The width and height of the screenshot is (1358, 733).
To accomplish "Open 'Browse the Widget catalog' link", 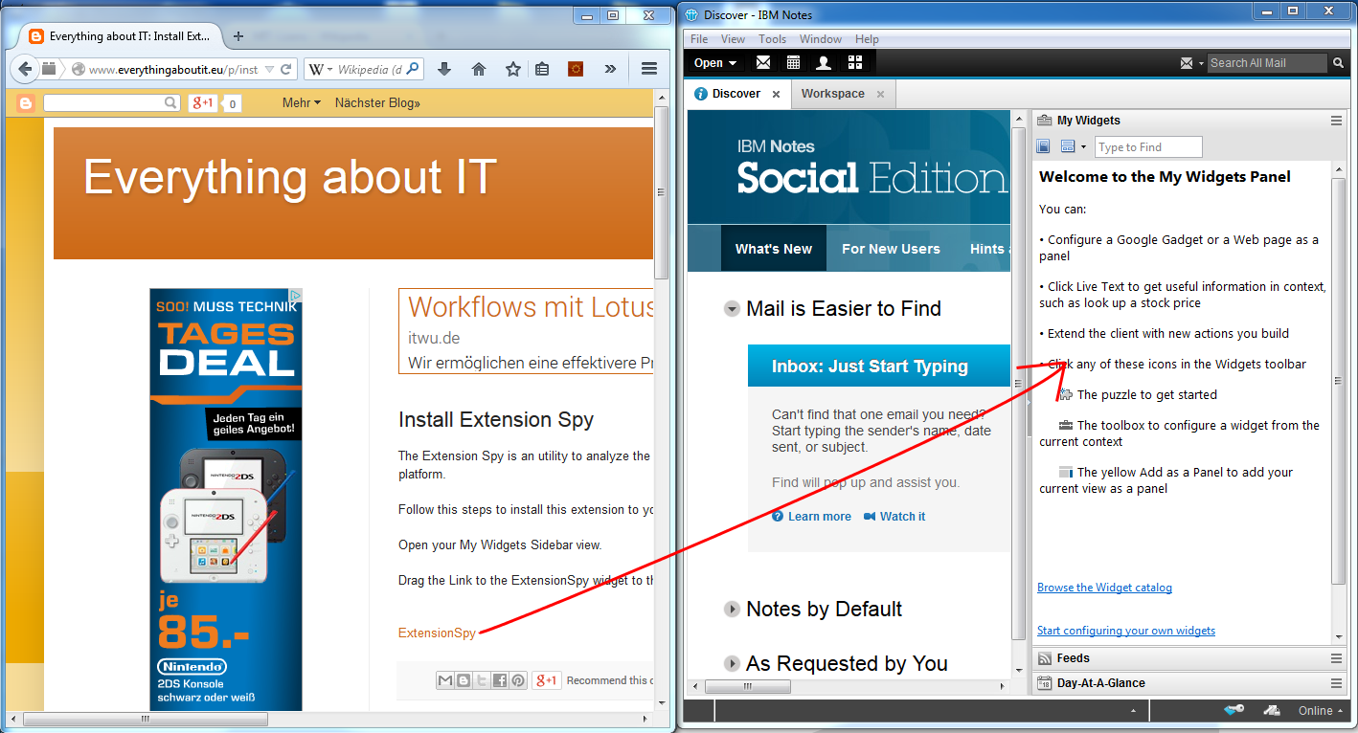I will (x=1104, y=588).
